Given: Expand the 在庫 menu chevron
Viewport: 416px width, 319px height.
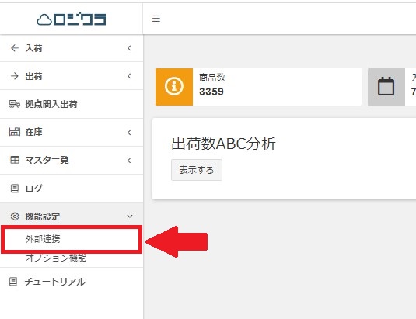Looking at the screenshot, I should (x=129, y=133).
